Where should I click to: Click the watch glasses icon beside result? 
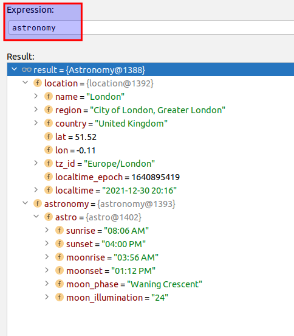(27, 69)
